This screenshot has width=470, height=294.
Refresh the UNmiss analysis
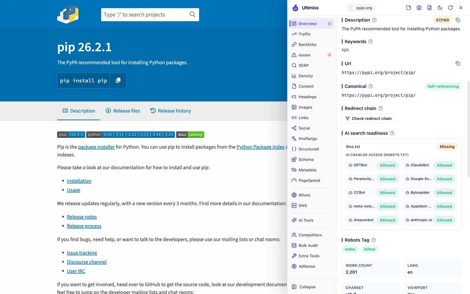tap(450, 8)
